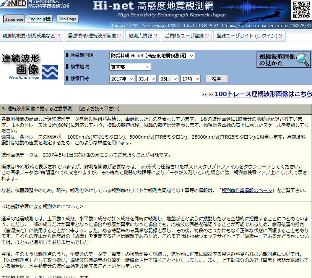Click the 検索日時 label

80,79
